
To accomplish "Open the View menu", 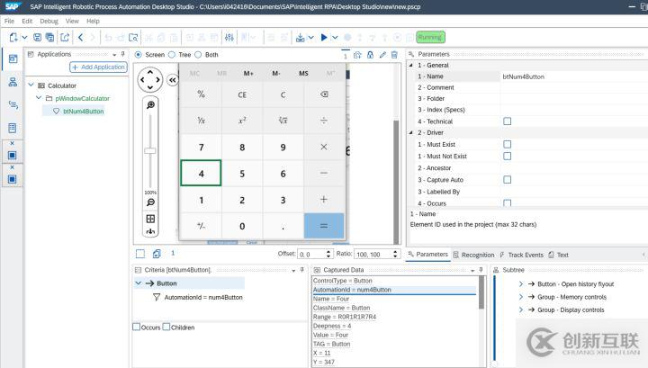I will [x=72, y=21].
